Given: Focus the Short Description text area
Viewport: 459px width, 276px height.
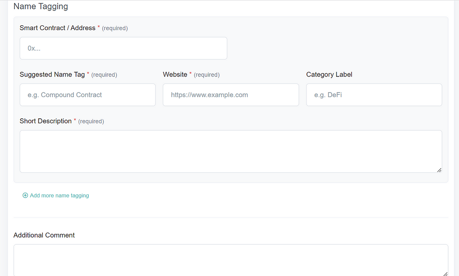Looking at the screenshot, I should [x=230, y=151].
